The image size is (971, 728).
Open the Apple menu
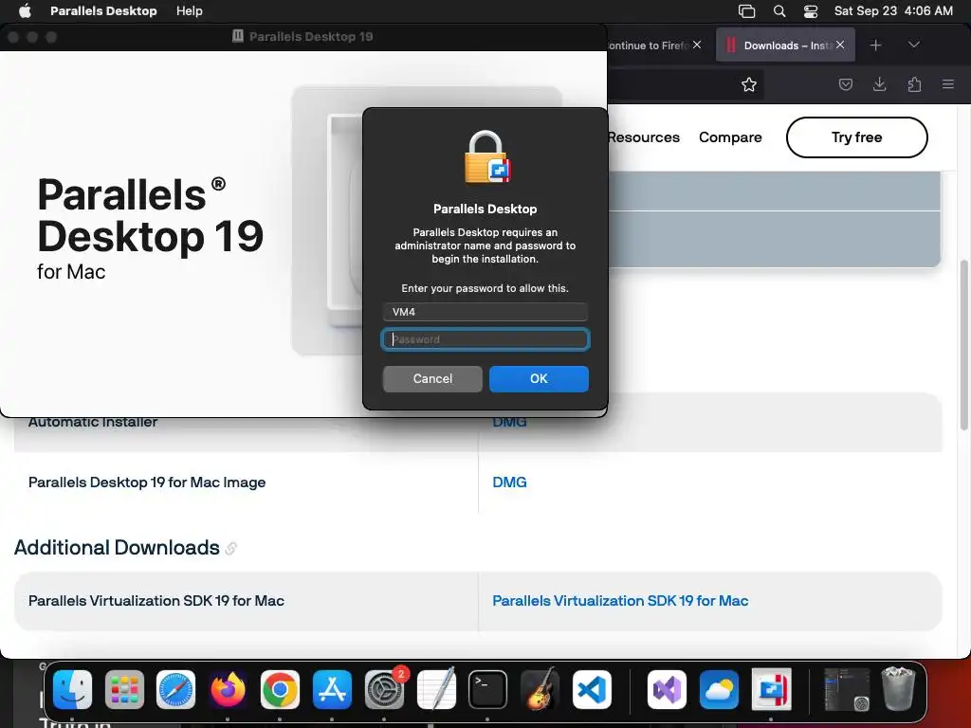pyautogui.click(x=25, y=10)
